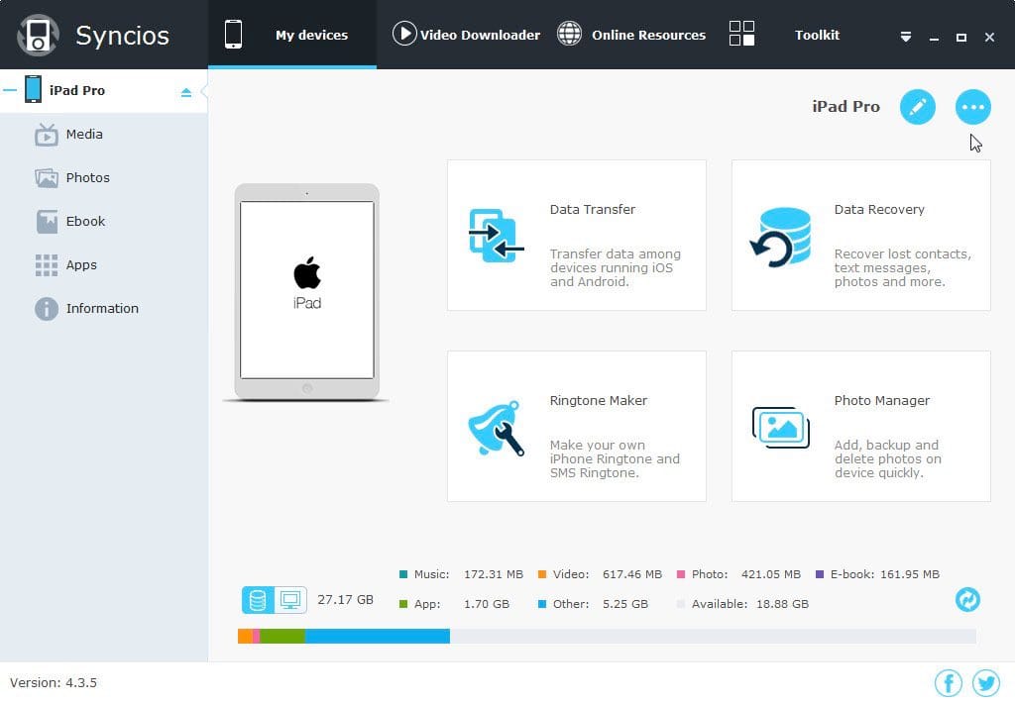Click the App green legend square
Viewport: 1015px width, 705px height.
pyautogui.click(x=403, y=604)
